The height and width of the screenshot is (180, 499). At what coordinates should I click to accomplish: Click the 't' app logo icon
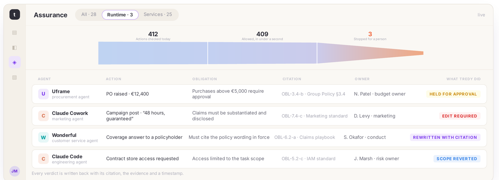tap(15, 14)
